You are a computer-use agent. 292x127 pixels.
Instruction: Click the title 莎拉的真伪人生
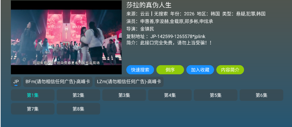tap(149, 5)
